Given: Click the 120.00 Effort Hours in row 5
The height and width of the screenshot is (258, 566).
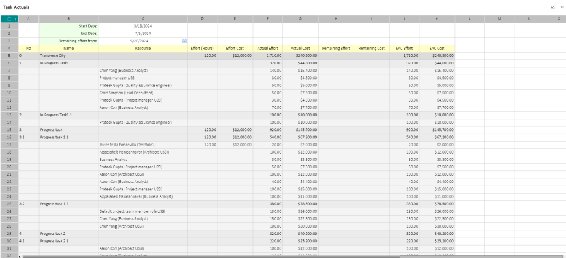Looking at the screenshot, I should point(203,56).
